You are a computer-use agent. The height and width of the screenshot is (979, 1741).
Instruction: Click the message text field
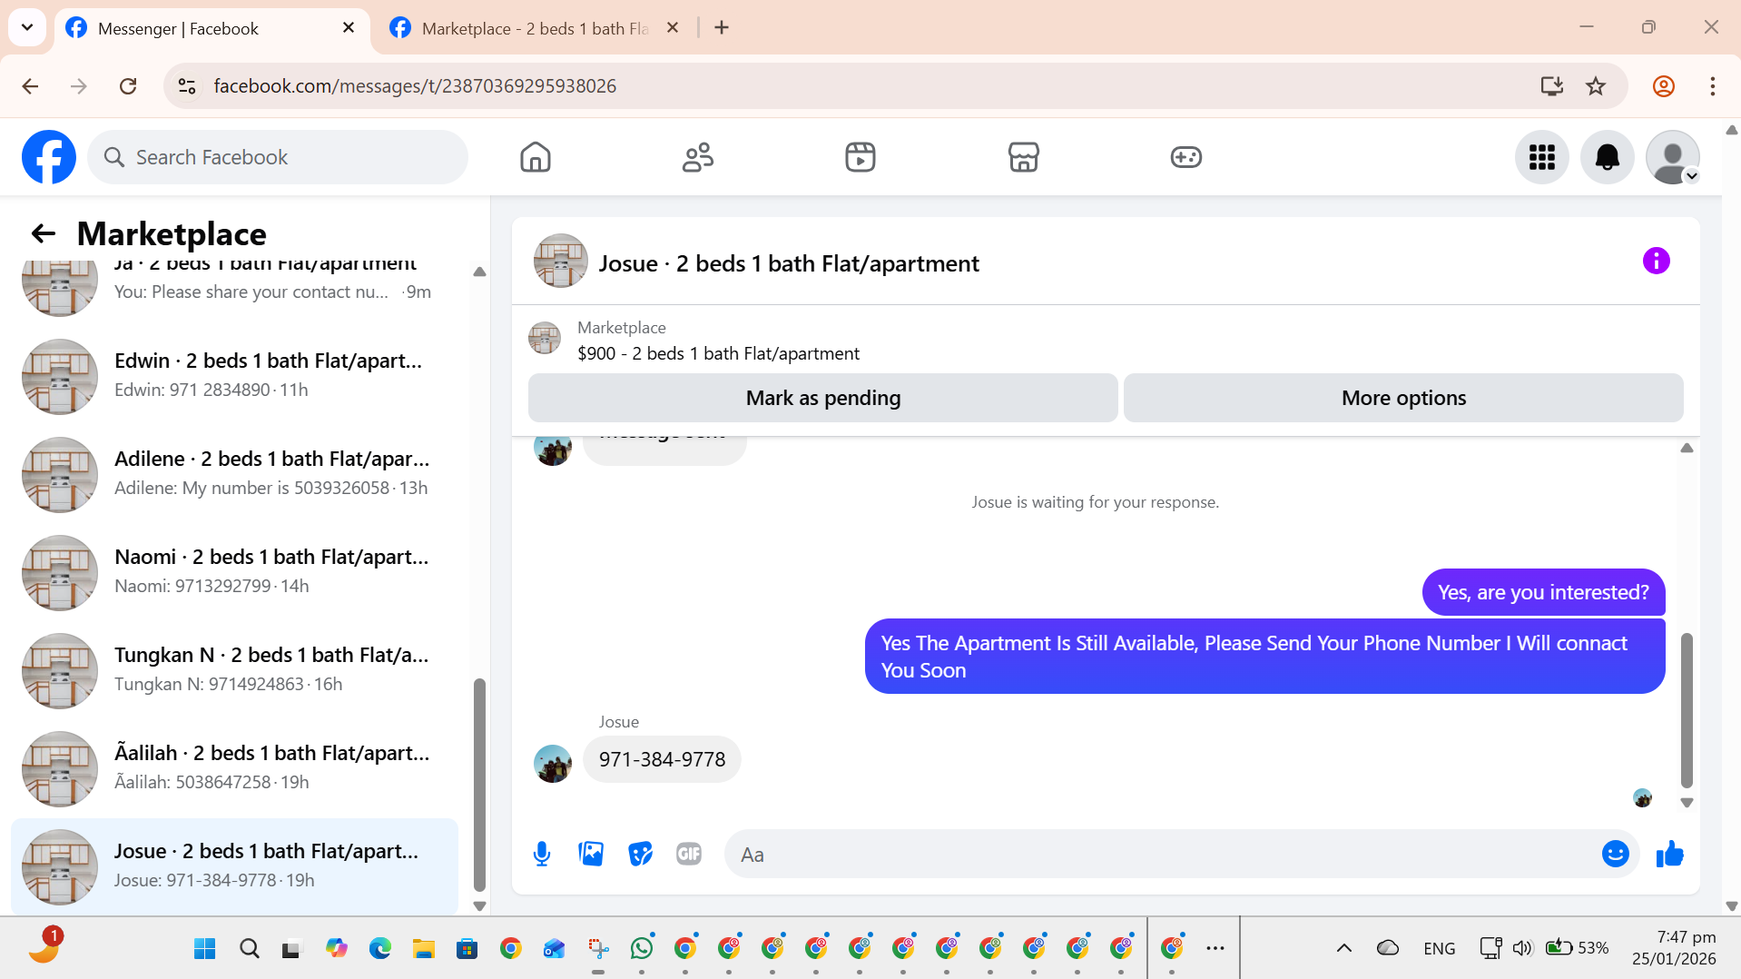click(x=1162, y=854)
